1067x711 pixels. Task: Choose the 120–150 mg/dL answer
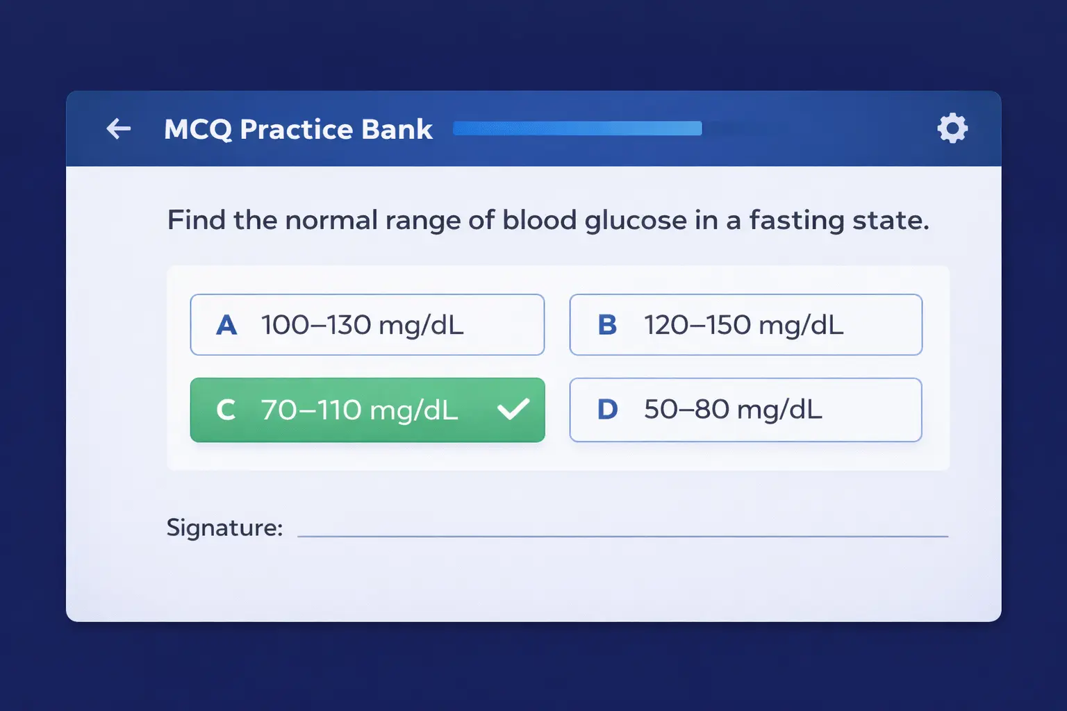click(x=744, y=325)
